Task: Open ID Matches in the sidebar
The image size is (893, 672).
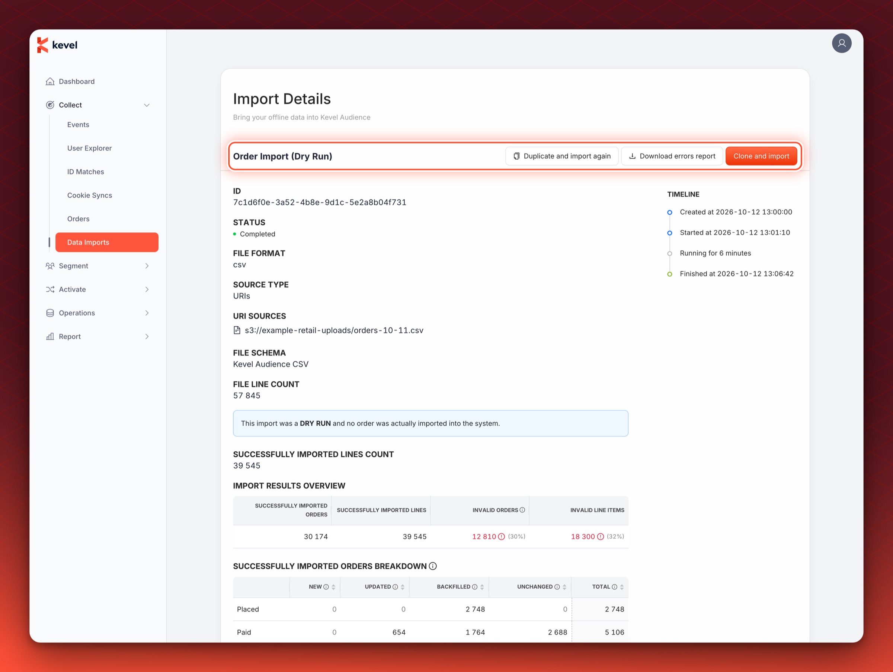Action: 86,172
